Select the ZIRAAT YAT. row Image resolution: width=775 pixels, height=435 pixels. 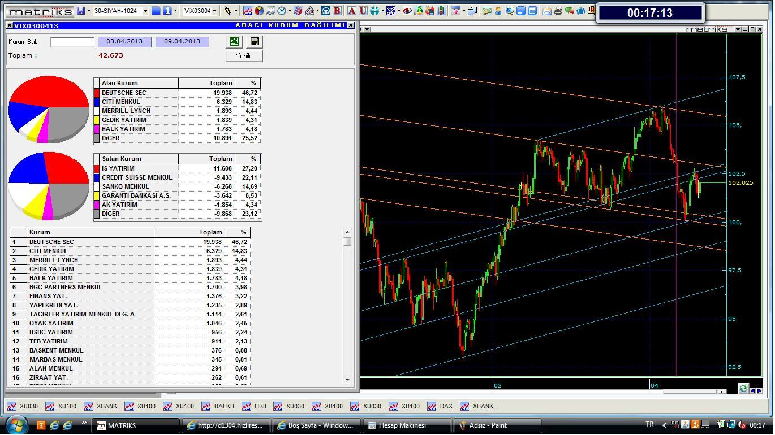[x=130, y=377]
